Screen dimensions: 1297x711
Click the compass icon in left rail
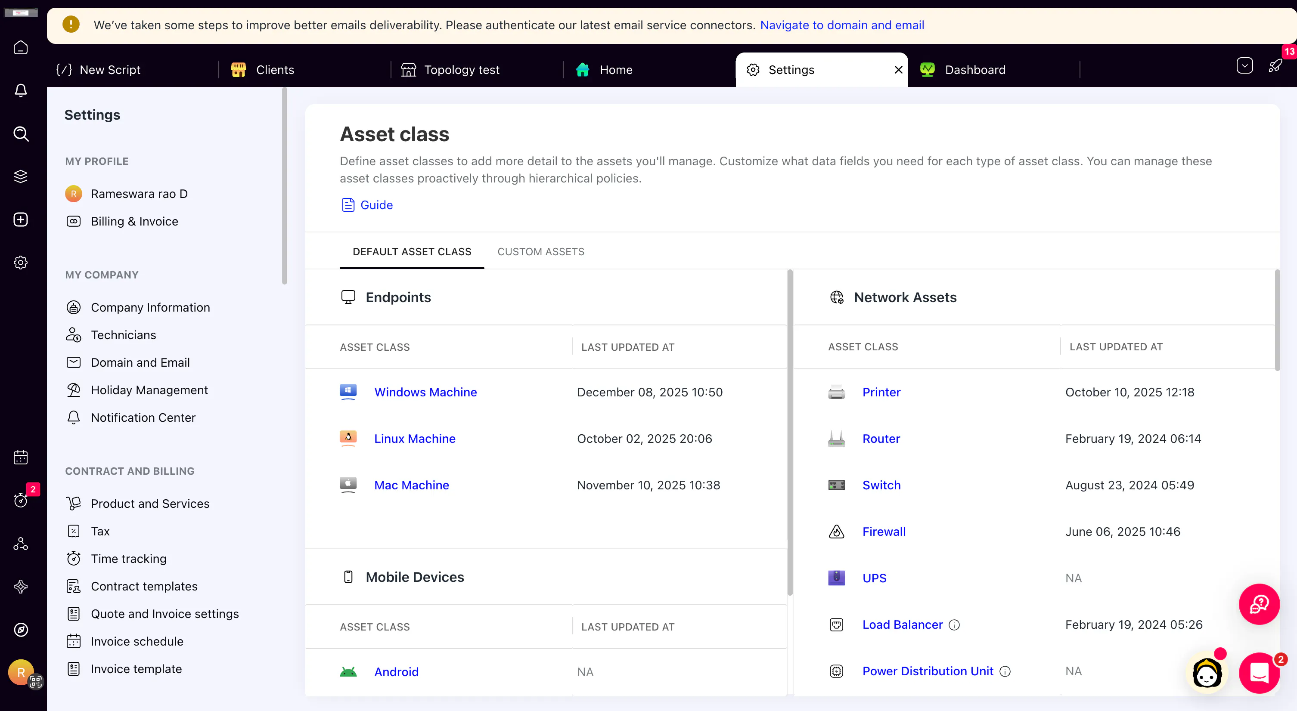click(x=21, y=630)
